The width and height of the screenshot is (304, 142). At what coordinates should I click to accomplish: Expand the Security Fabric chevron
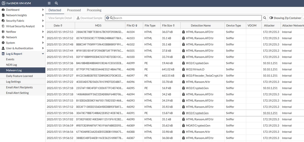tap(43, 21)
